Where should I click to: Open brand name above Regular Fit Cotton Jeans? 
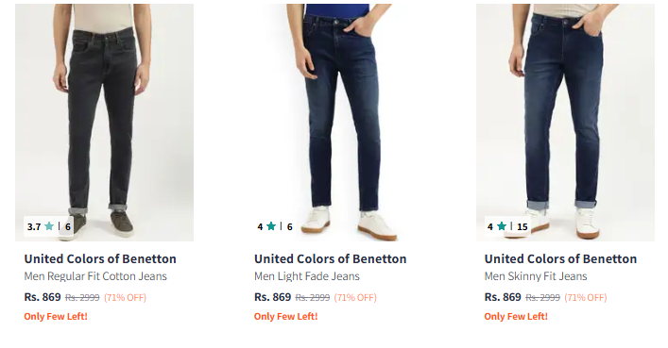pos(100,258)
